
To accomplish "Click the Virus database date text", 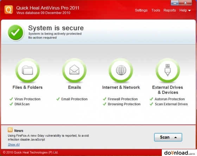I will 43,13.
